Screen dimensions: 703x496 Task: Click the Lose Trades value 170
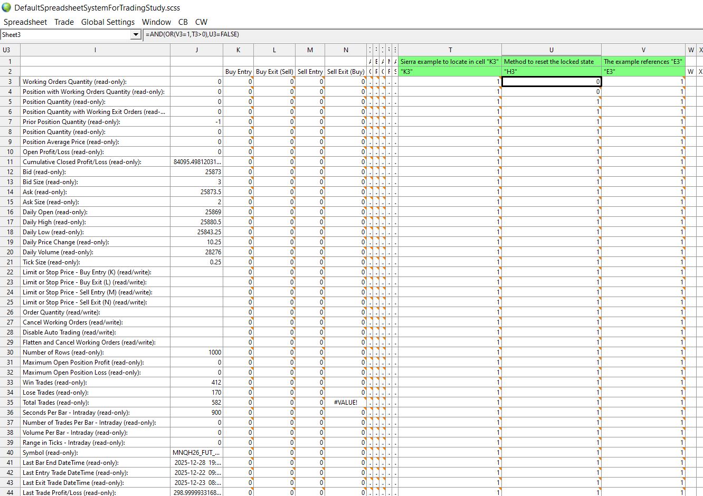(x=197, y=393)
